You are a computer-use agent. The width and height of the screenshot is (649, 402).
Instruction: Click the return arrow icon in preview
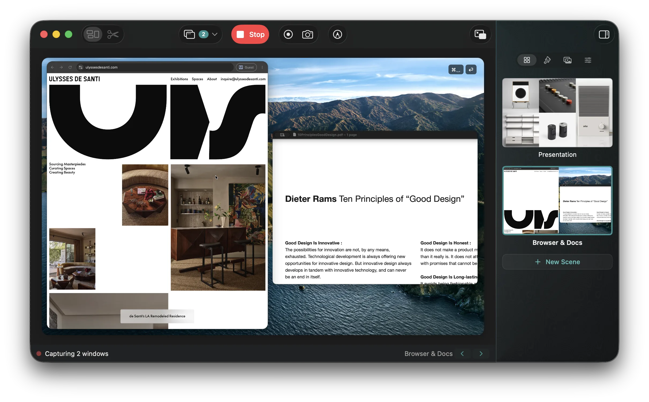[x=471, y=70]
